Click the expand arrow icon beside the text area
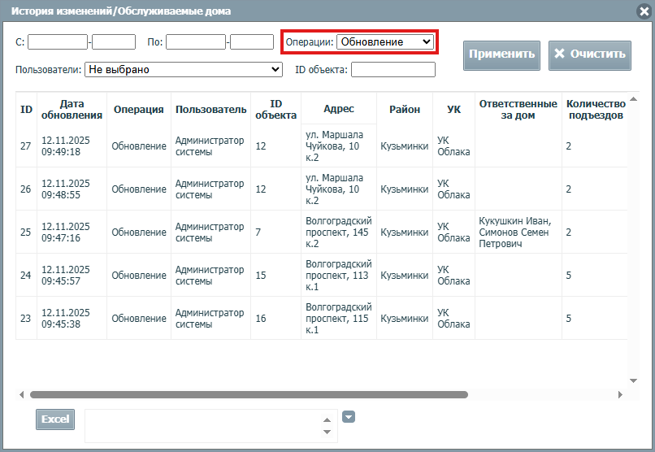The height and width of the screenshot is (452, 655). [x=349, y=417]
